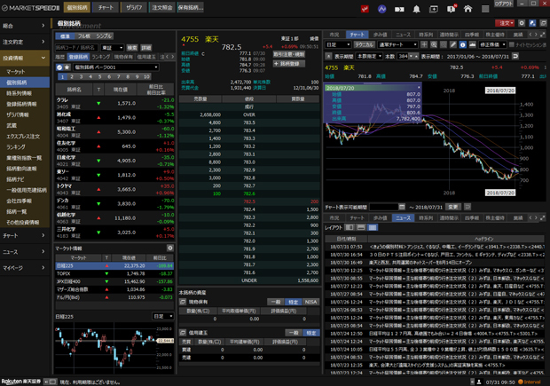Open the hamburger menu icon at top right
This screenshot has width=550, height=386.
pos(485,9)
